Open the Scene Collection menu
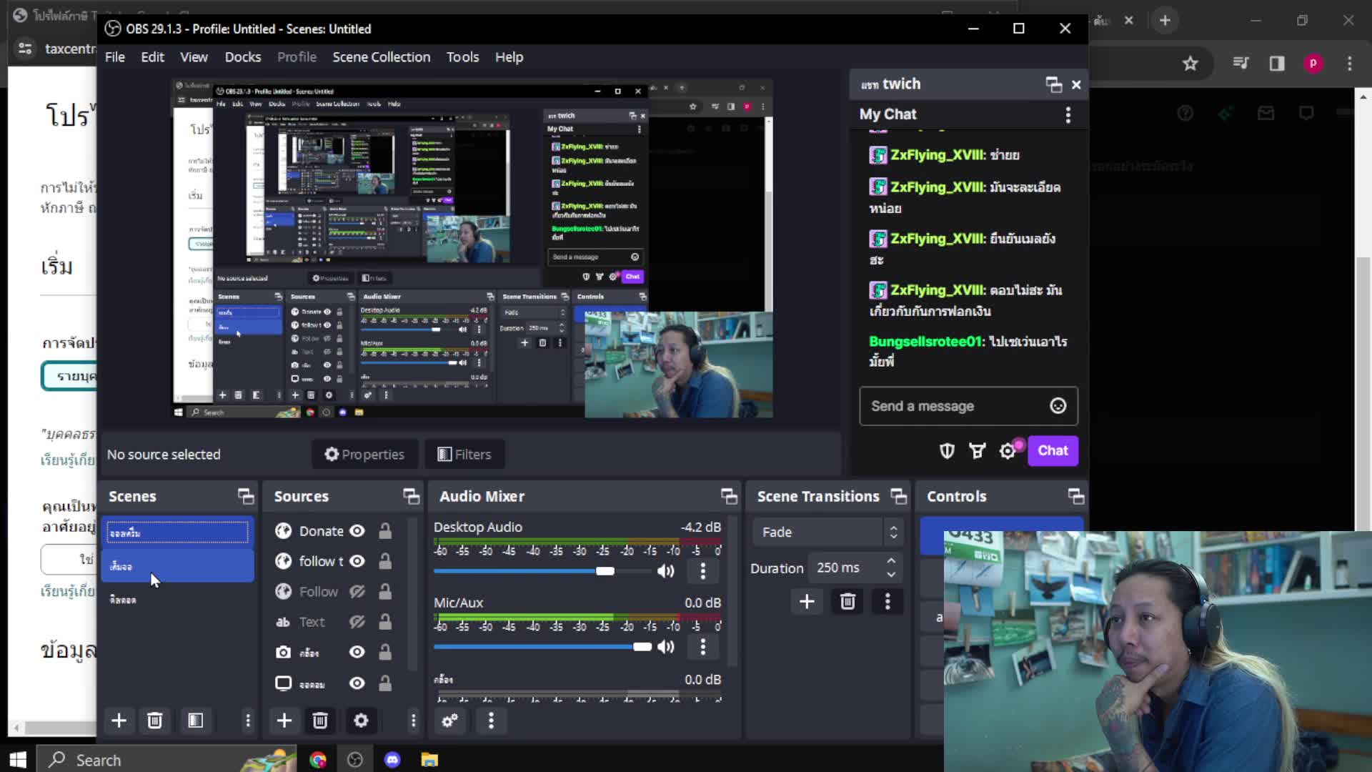The width and height of the screenshot is (1372, 772). pyautogui.click(x=381, y=57)
